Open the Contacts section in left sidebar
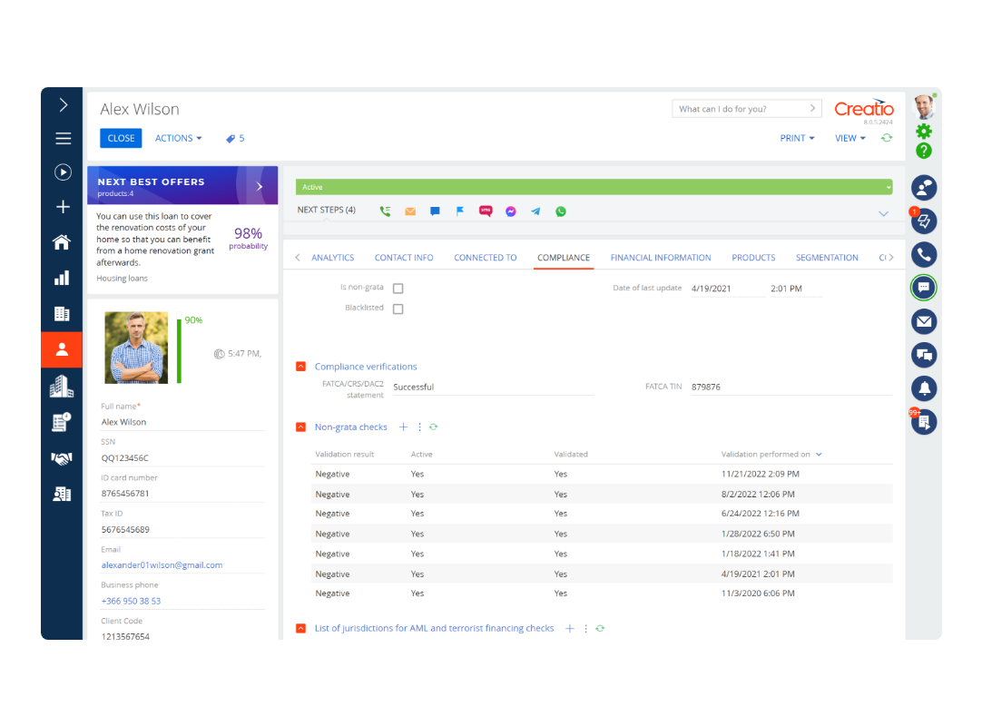The image size is (982, 726). pyautogui.click(x=62, y=348)
